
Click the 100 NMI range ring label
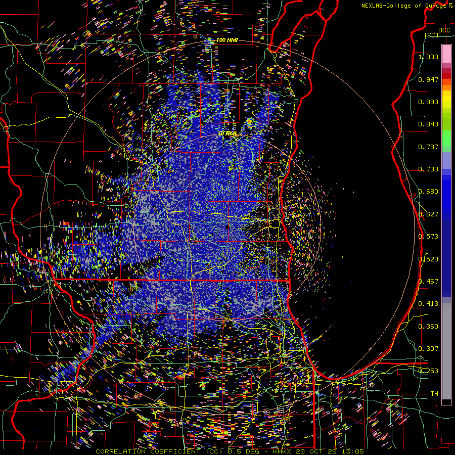pyautogui.click(x=227, y=40)
